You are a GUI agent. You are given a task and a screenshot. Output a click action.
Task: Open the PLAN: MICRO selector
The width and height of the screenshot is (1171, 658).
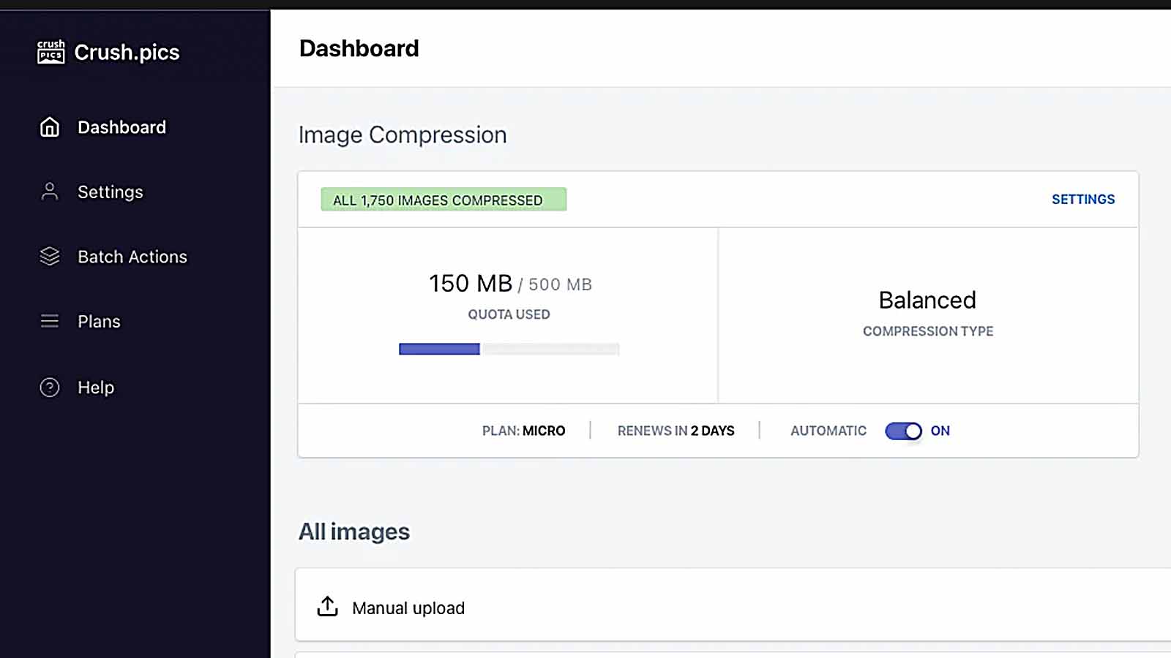coord(523,431)
